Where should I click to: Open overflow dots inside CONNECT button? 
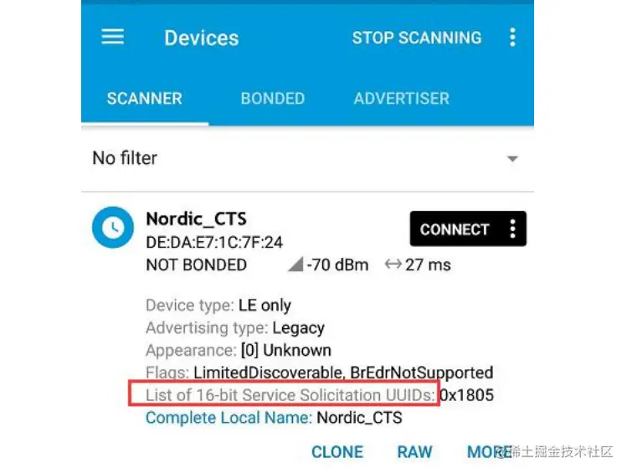coord(512,229)
